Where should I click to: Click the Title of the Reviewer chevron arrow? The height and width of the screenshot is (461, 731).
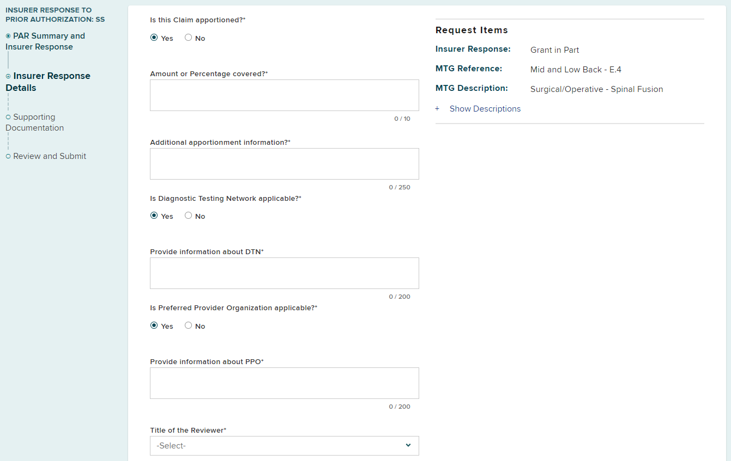408,445
